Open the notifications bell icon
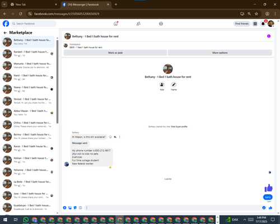The height and width of the screenshot is (224, 280). 263,24
